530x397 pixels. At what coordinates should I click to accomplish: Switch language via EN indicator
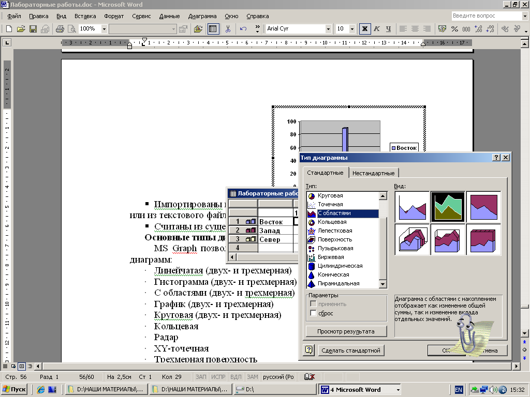(x=459, y=390)
